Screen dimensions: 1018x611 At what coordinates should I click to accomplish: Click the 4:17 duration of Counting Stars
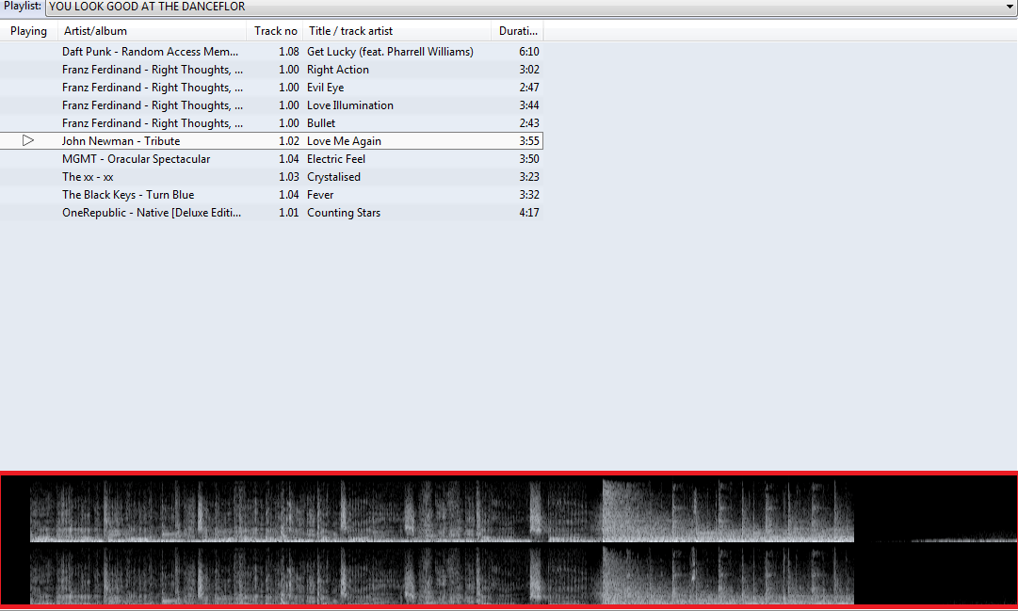[x=529, y=213]
